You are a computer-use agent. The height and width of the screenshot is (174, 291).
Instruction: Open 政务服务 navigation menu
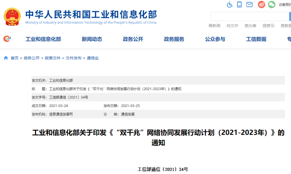point(174,39)
